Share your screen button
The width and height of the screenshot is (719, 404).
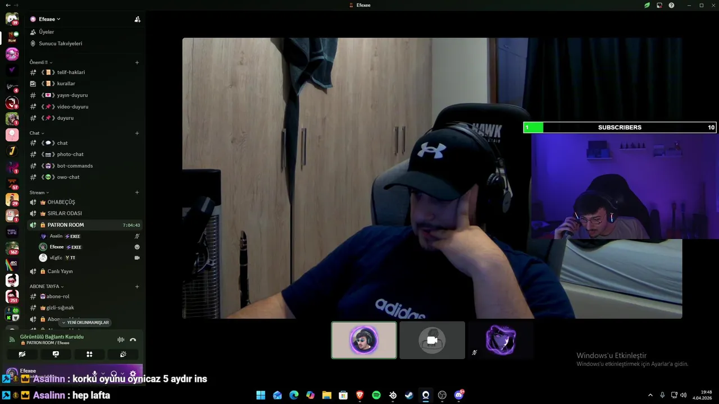coord(56,354)
